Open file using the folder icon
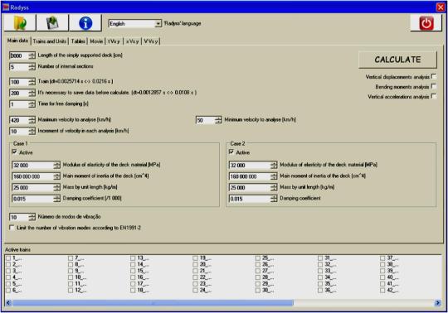 (x=20, y=23)
